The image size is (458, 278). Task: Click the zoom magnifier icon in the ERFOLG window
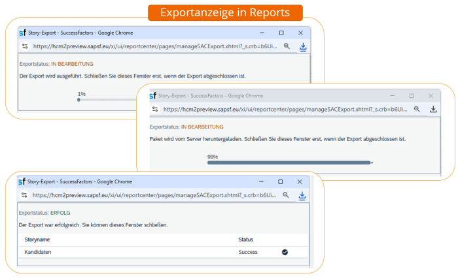pyautogui.click(x=286, y=195)
